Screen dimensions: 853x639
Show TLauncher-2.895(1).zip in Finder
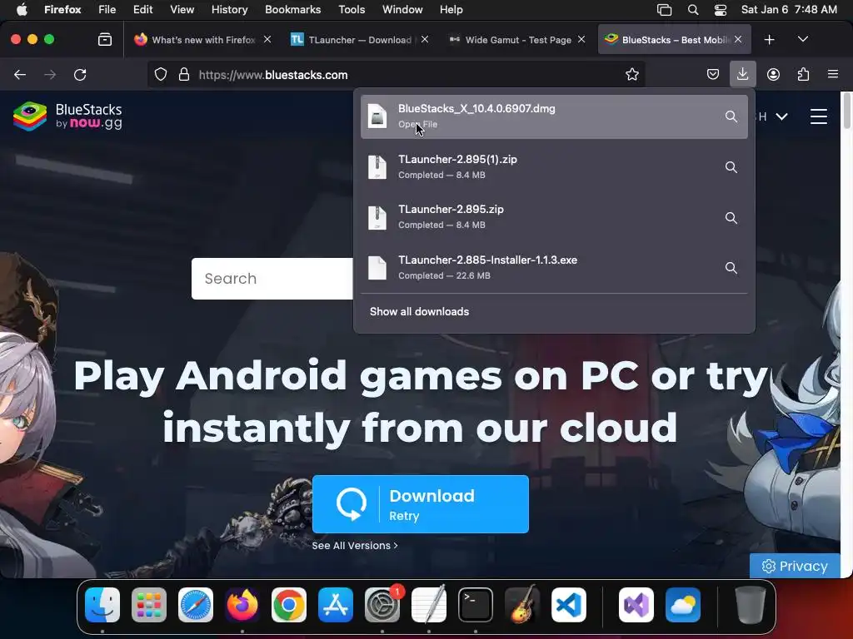click(731, 166)
